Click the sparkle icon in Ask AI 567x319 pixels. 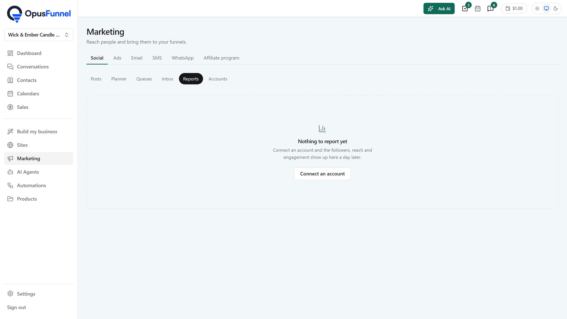431,9
